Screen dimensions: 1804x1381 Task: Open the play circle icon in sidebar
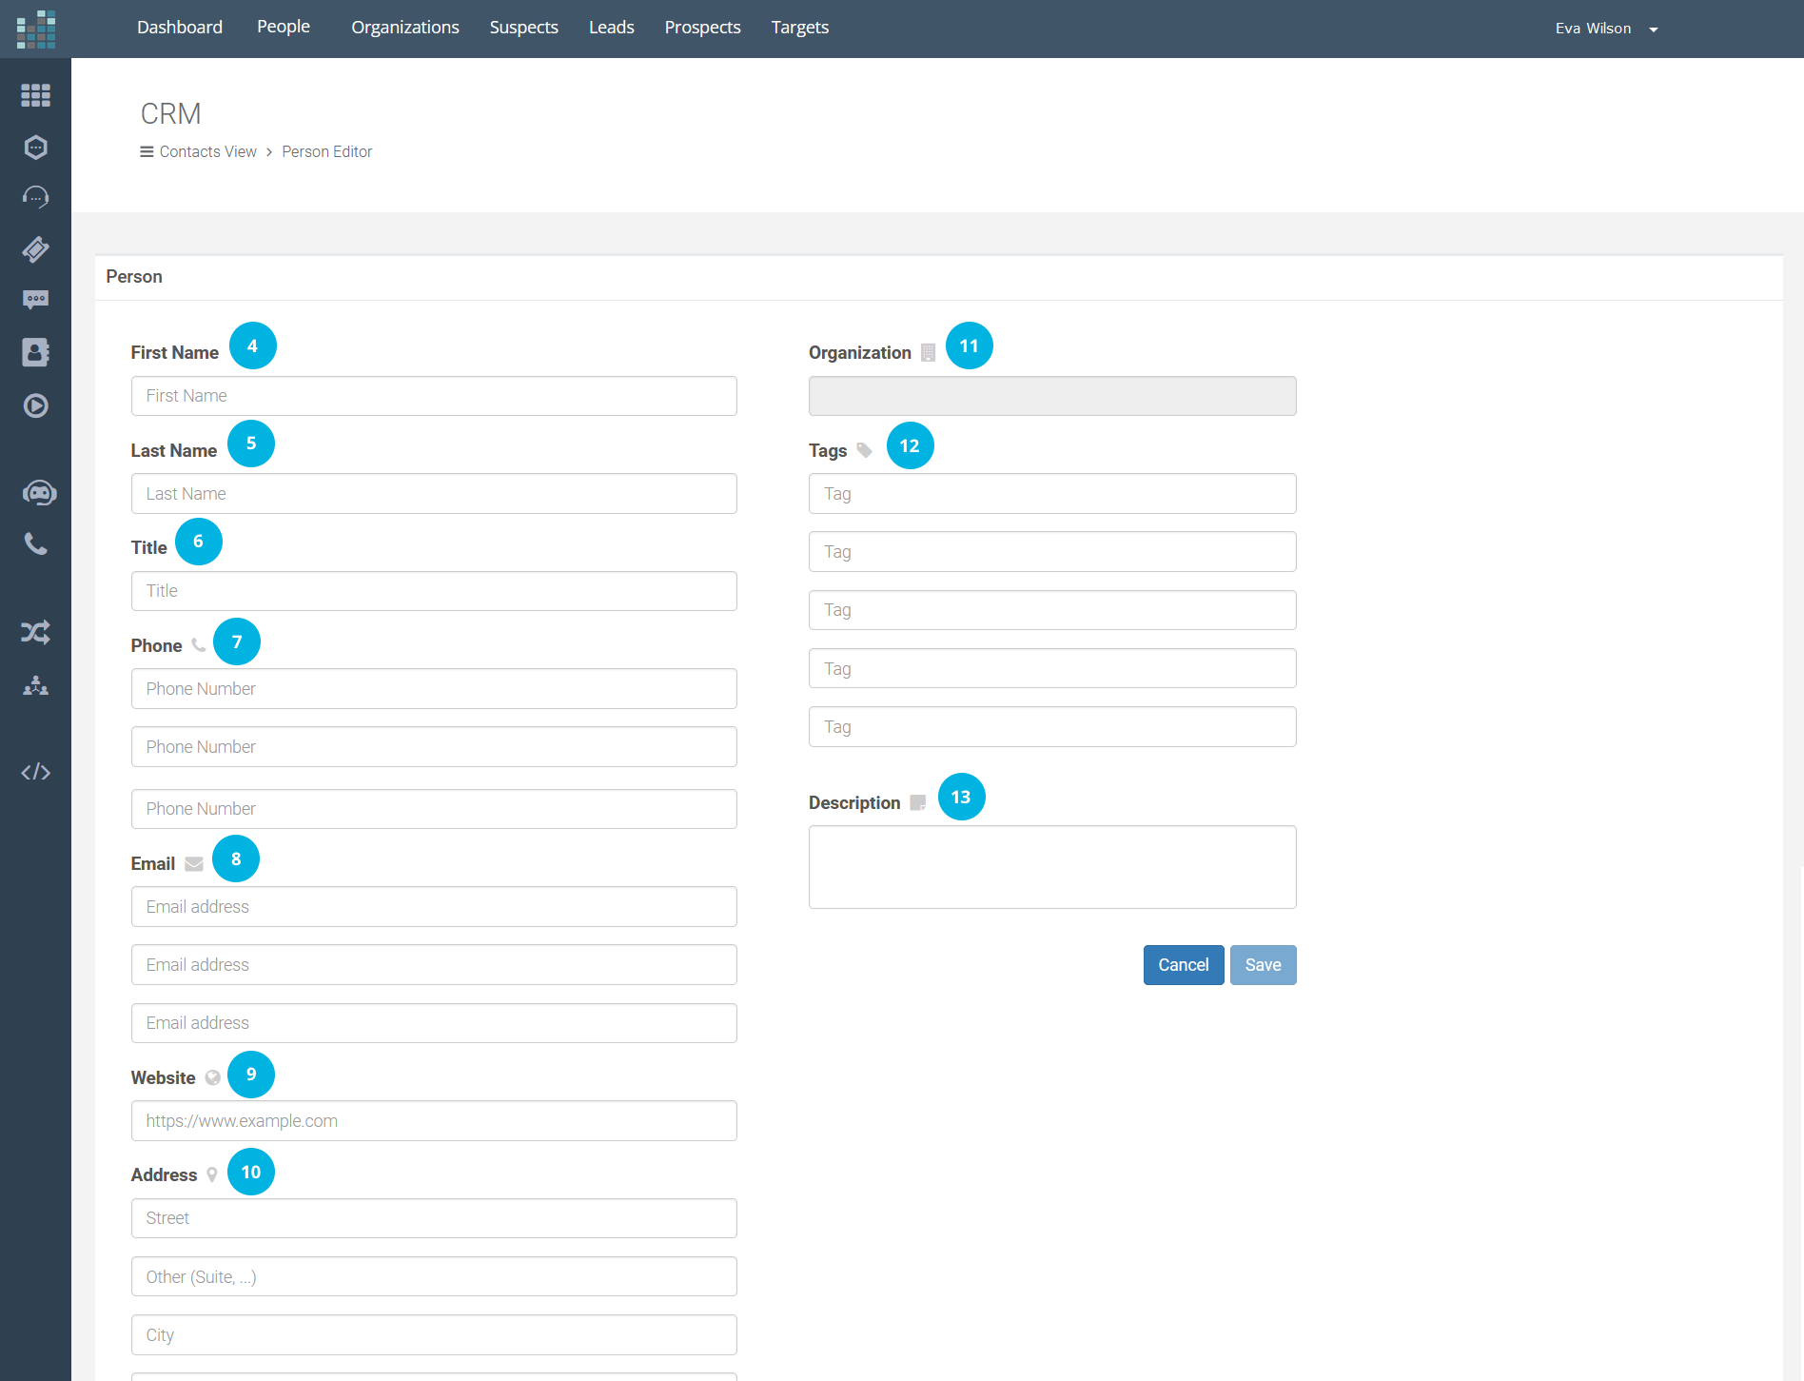pos(35,405)
